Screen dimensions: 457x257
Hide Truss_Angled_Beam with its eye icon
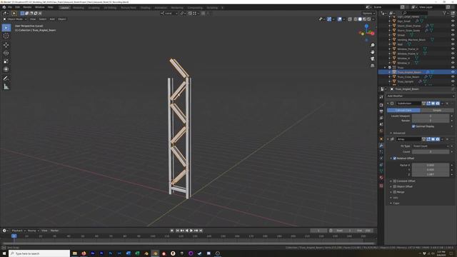point(453,72)
